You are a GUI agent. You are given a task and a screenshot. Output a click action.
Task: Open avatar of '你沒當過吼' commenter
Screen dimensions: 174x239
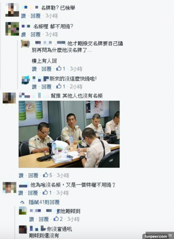pyautogui.click(x=23, y=230)
